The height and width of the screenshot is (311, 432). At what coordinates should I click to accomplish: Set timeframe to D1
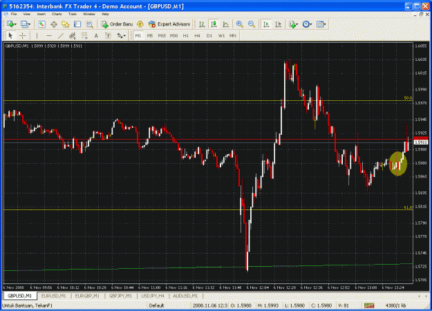[x=209, y=35]
